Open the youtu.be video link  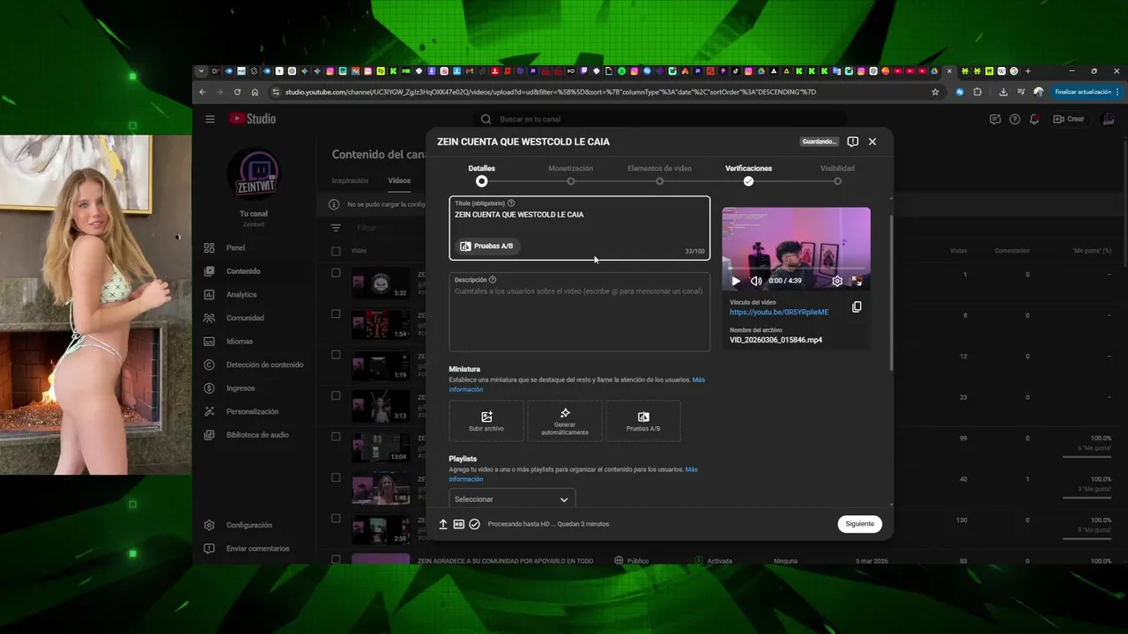pyautogui.click(x=779, y=312)
